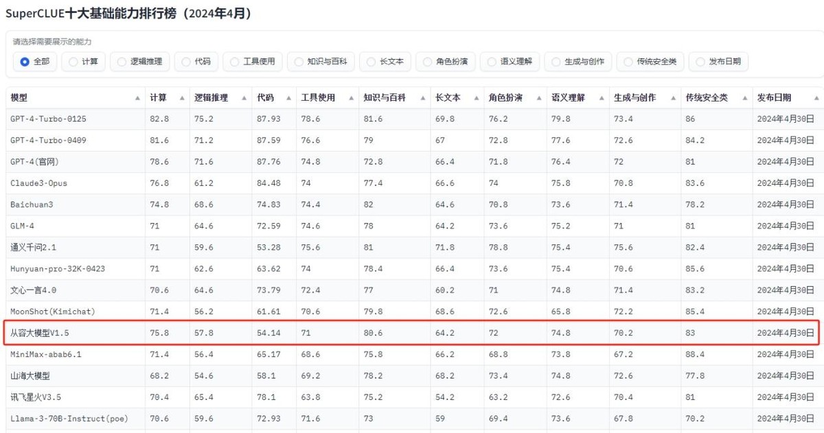The width and height of the screenshot is (824, 433).
Task: Click sort arrow in 知识与百科 header
Action: pyautogui.click(x=423, y=98)
